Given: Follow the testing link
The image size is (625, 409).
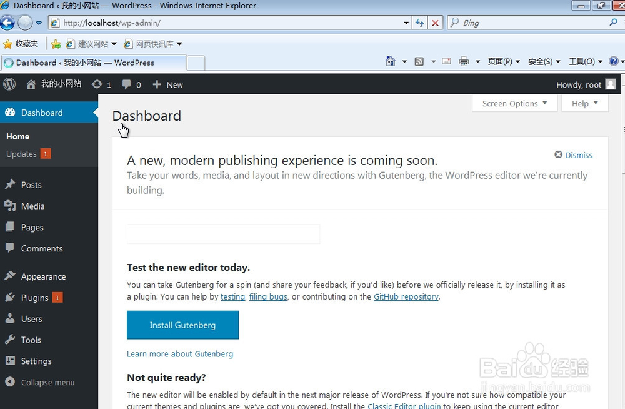Looking at the screenshot, I should (232, 296).
